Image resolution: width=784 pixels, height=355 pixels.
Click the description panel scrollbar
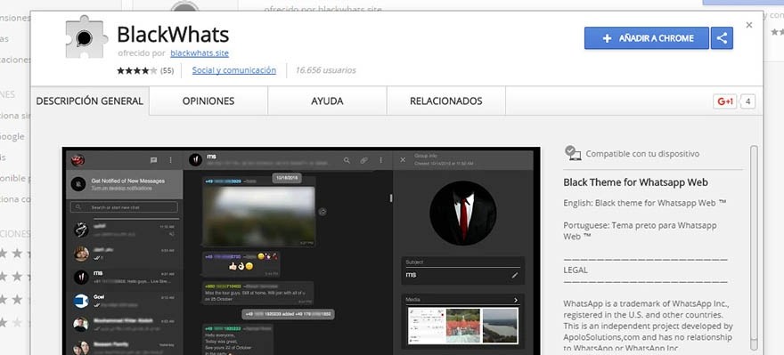pyautogui.click(x=754, y=247)
